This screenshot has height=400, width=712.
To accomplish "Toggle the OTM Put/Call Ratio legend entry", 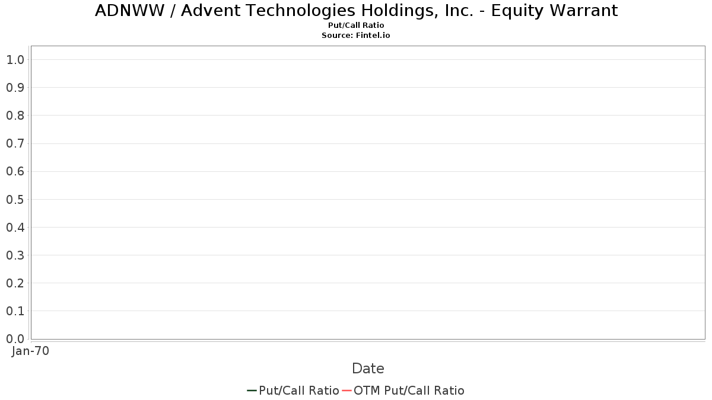I will click(x=403, y=391).
